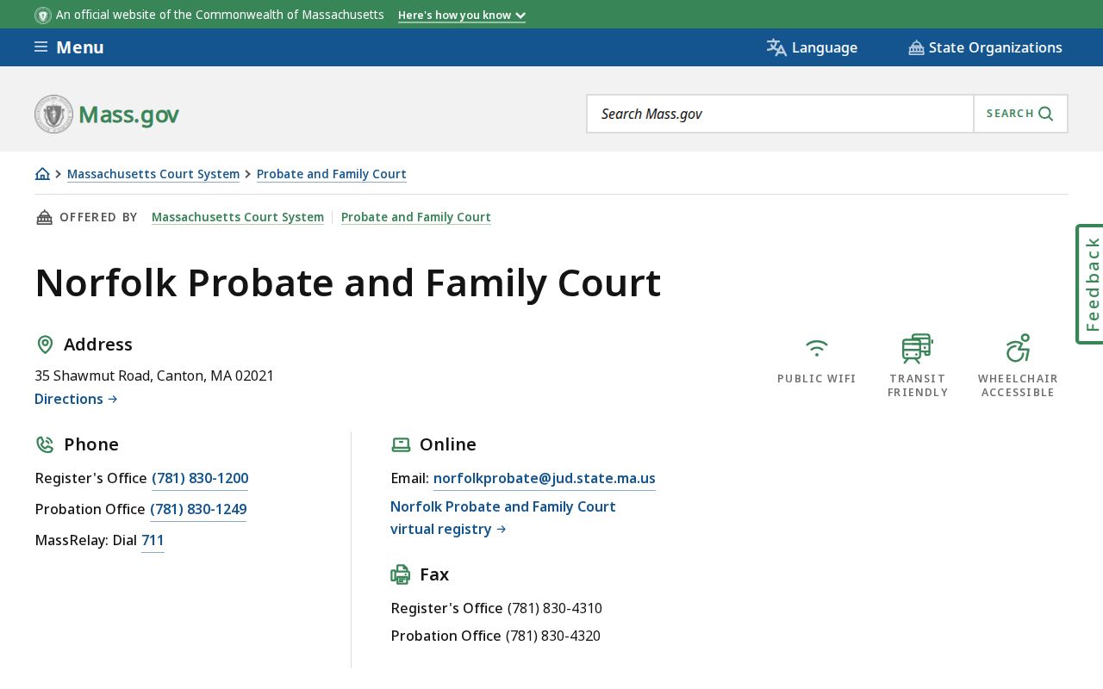
Task: Click the Mass.gov logo
Action: click(x=107, y=114)
